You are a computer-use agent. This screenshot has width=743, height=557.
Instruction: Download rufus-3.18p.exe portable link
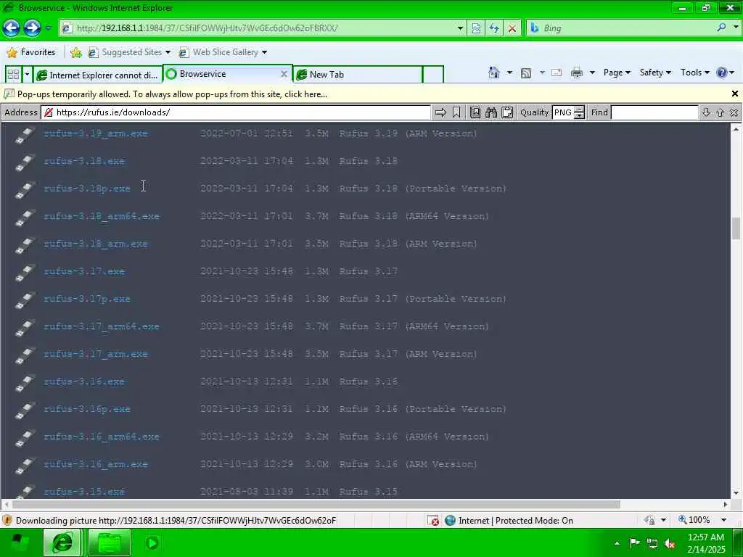87,189
